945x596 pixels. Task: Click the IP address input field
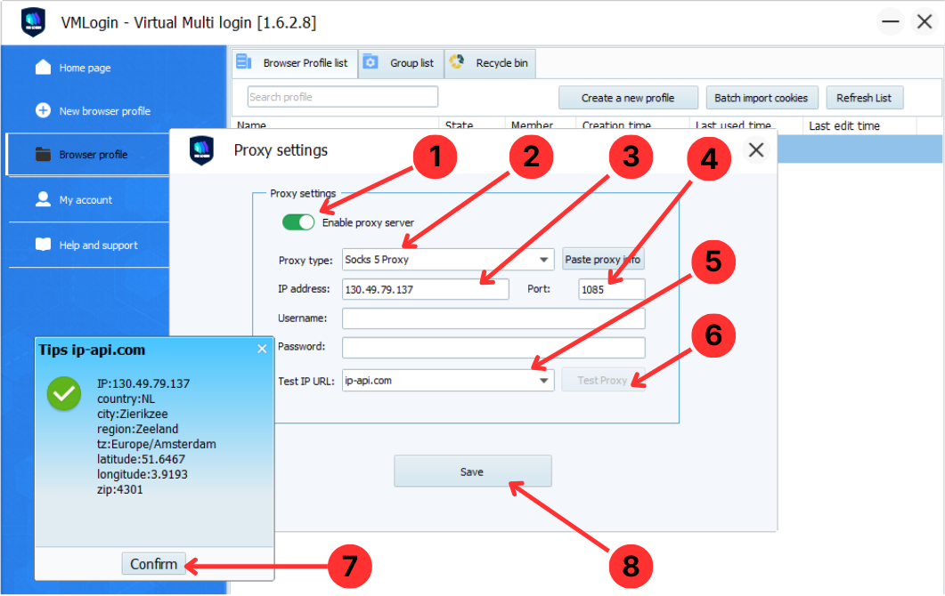426,289
